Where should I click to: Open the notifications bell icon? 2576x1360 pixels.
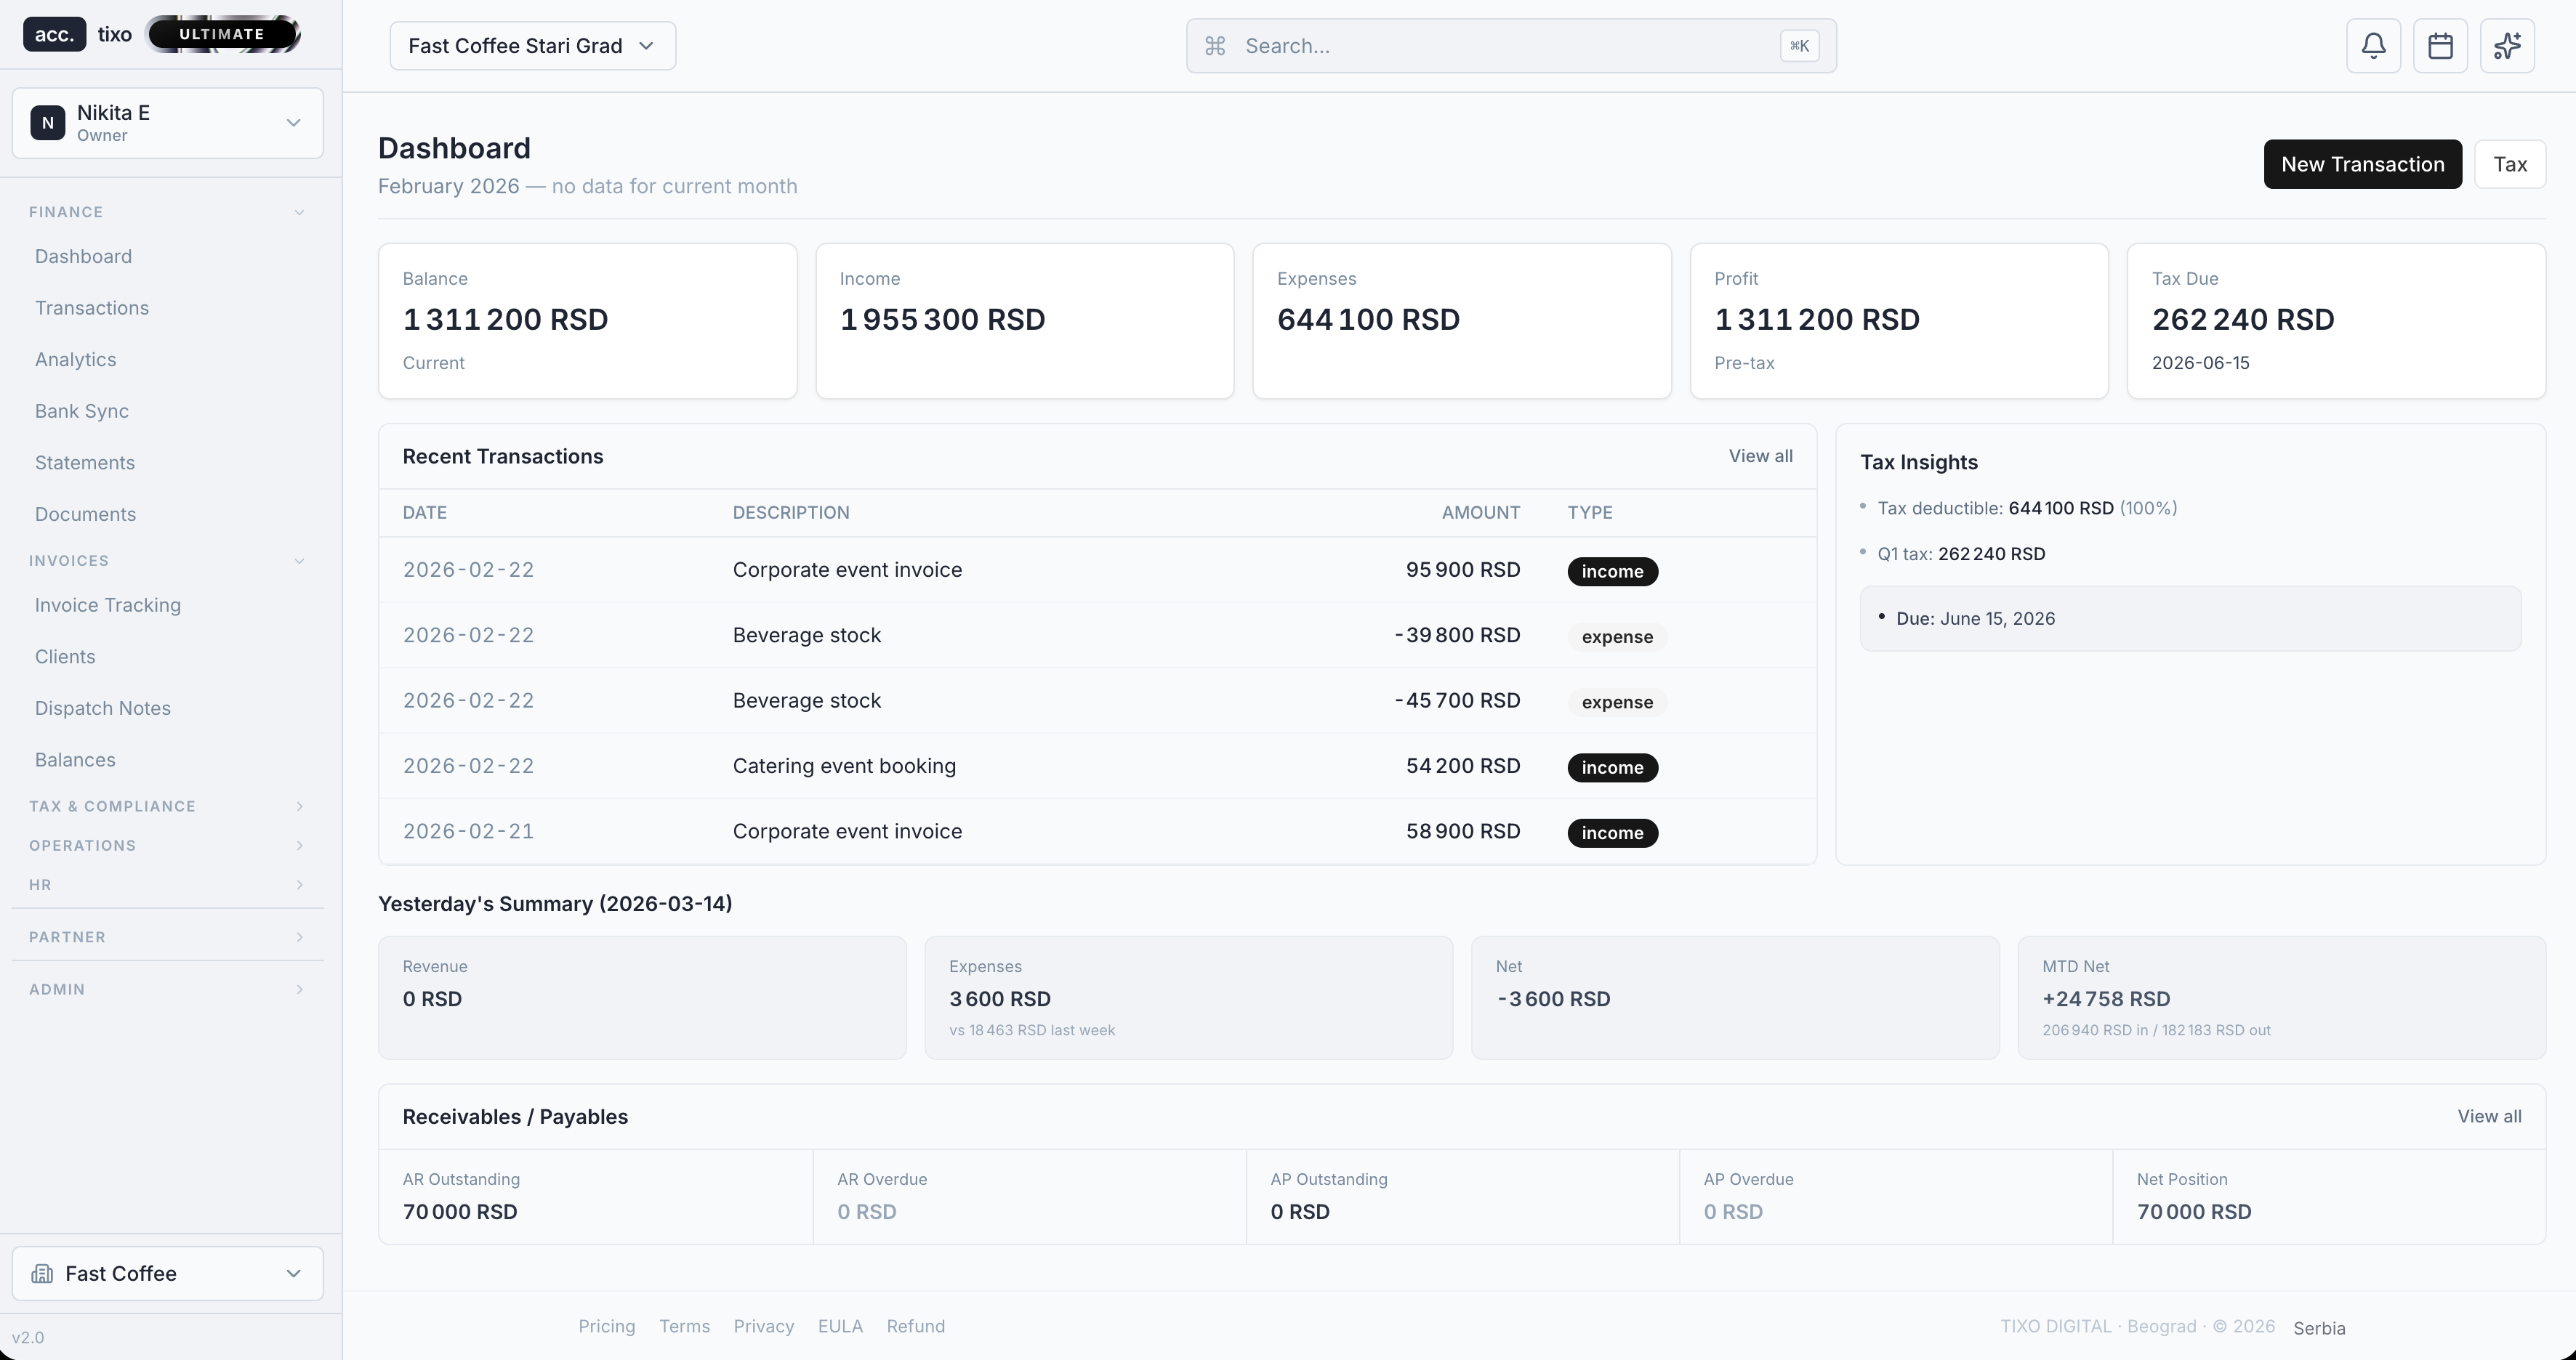pyautogui.click(x=2373, y=45)
